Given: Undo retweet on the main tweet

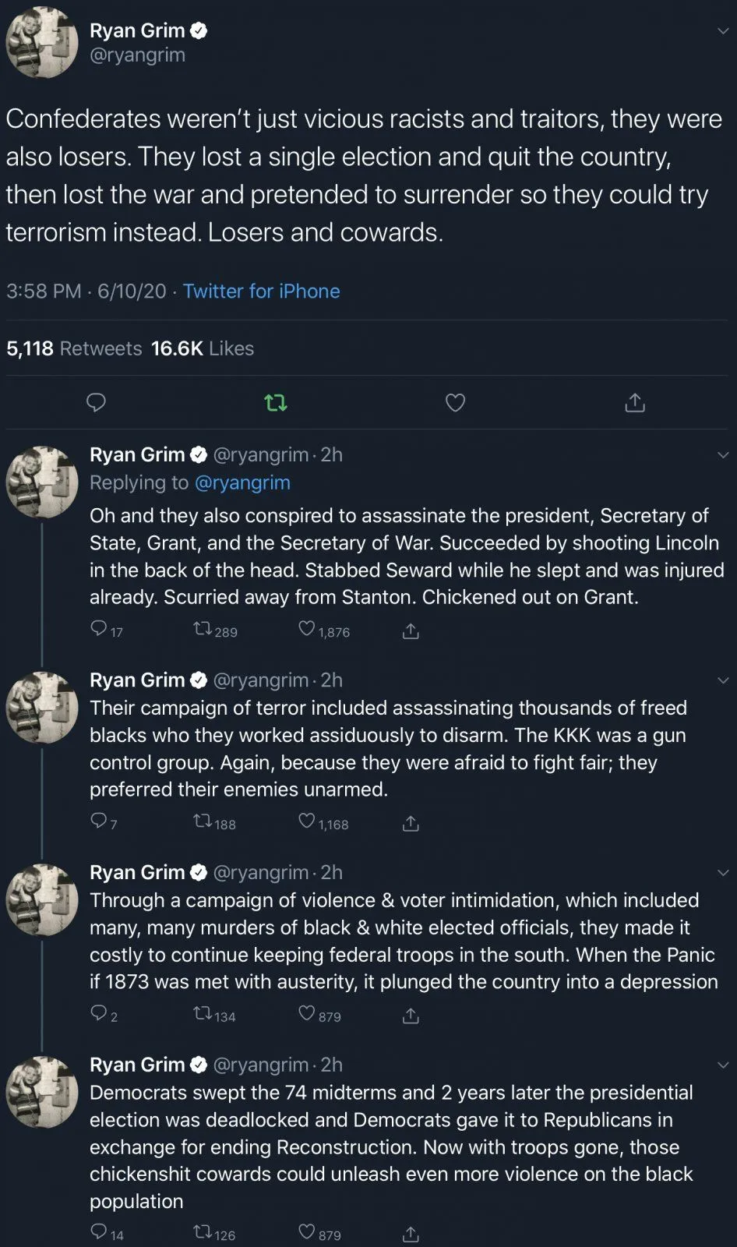Looking at the screenshot, I should pyautogui.click(x=276, y=403).
